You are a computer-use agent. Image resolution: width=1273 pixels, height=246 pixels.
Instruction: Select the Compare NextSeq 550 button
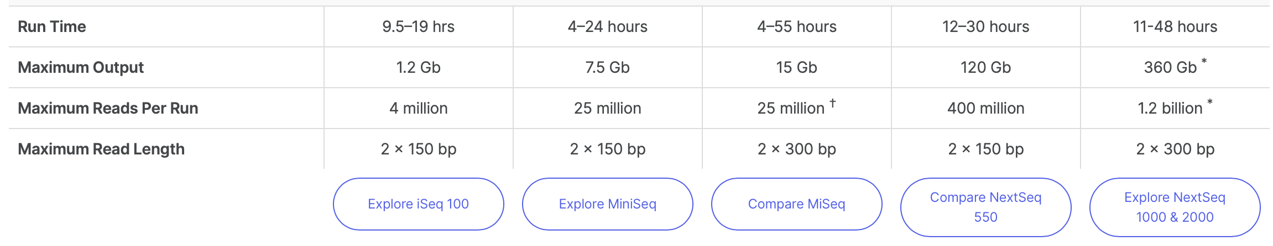[x=985, y=207]
